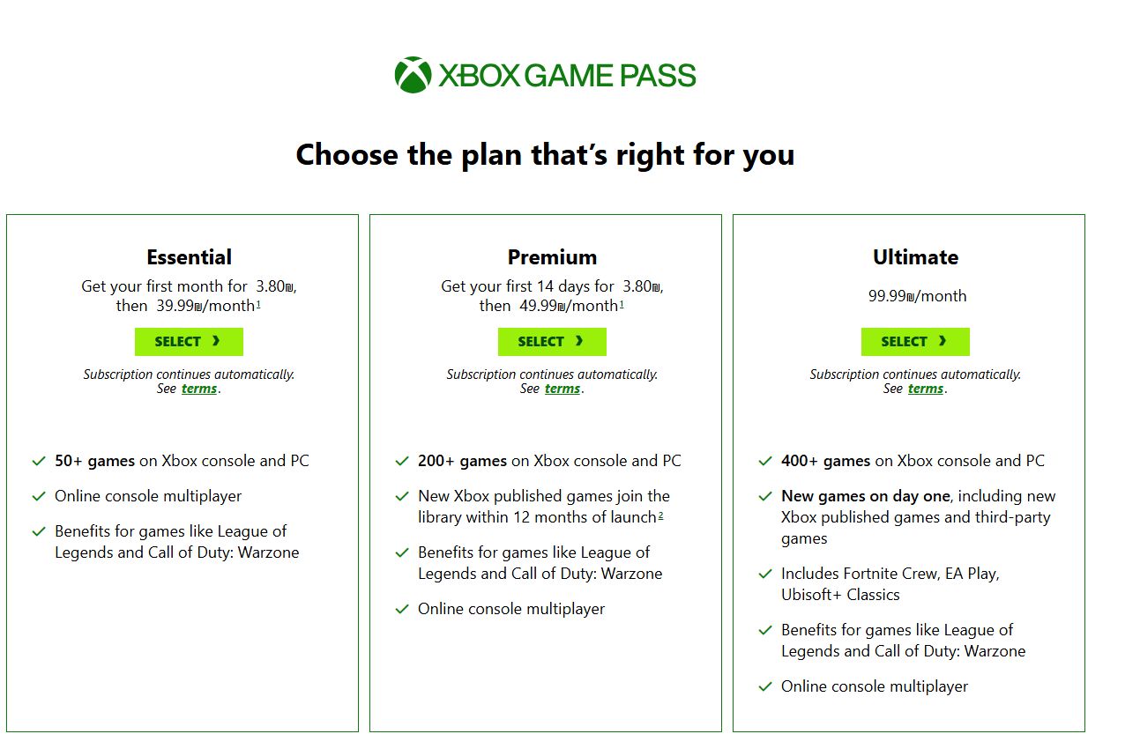Click the Xbox sphere logo icon
This screenshot has width=1140, height=734.
[413, 76]
